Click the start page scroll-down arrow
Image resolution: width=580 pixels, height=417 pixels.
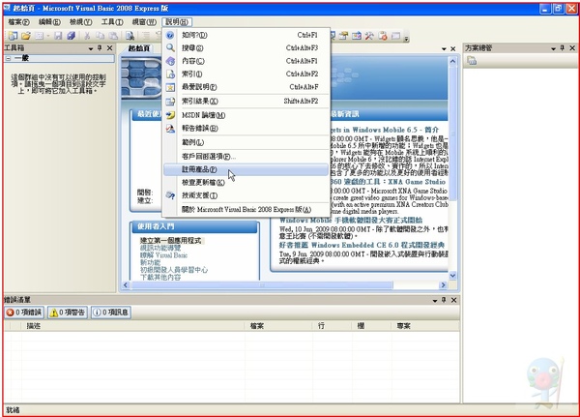(452, 276)
